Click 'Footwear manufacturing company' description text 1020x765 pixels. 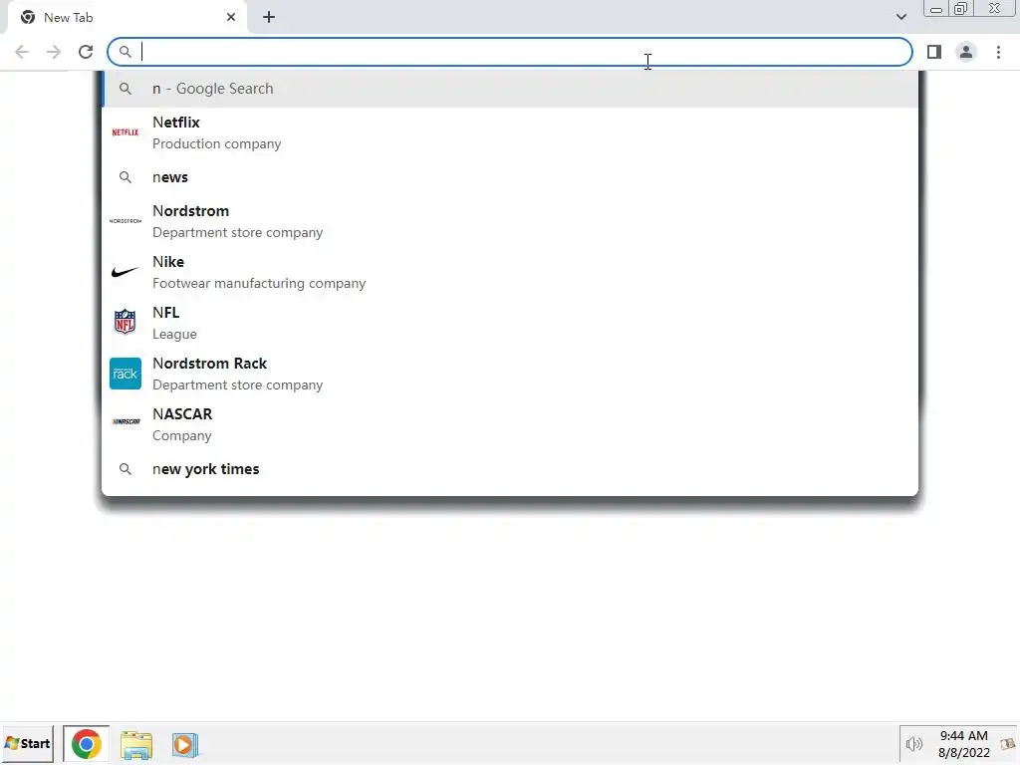pos(259,283)
